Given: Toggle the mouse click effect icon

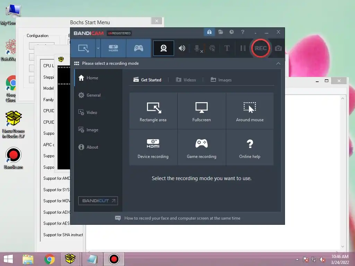Looking at the screenshot, I should point(212,48).
